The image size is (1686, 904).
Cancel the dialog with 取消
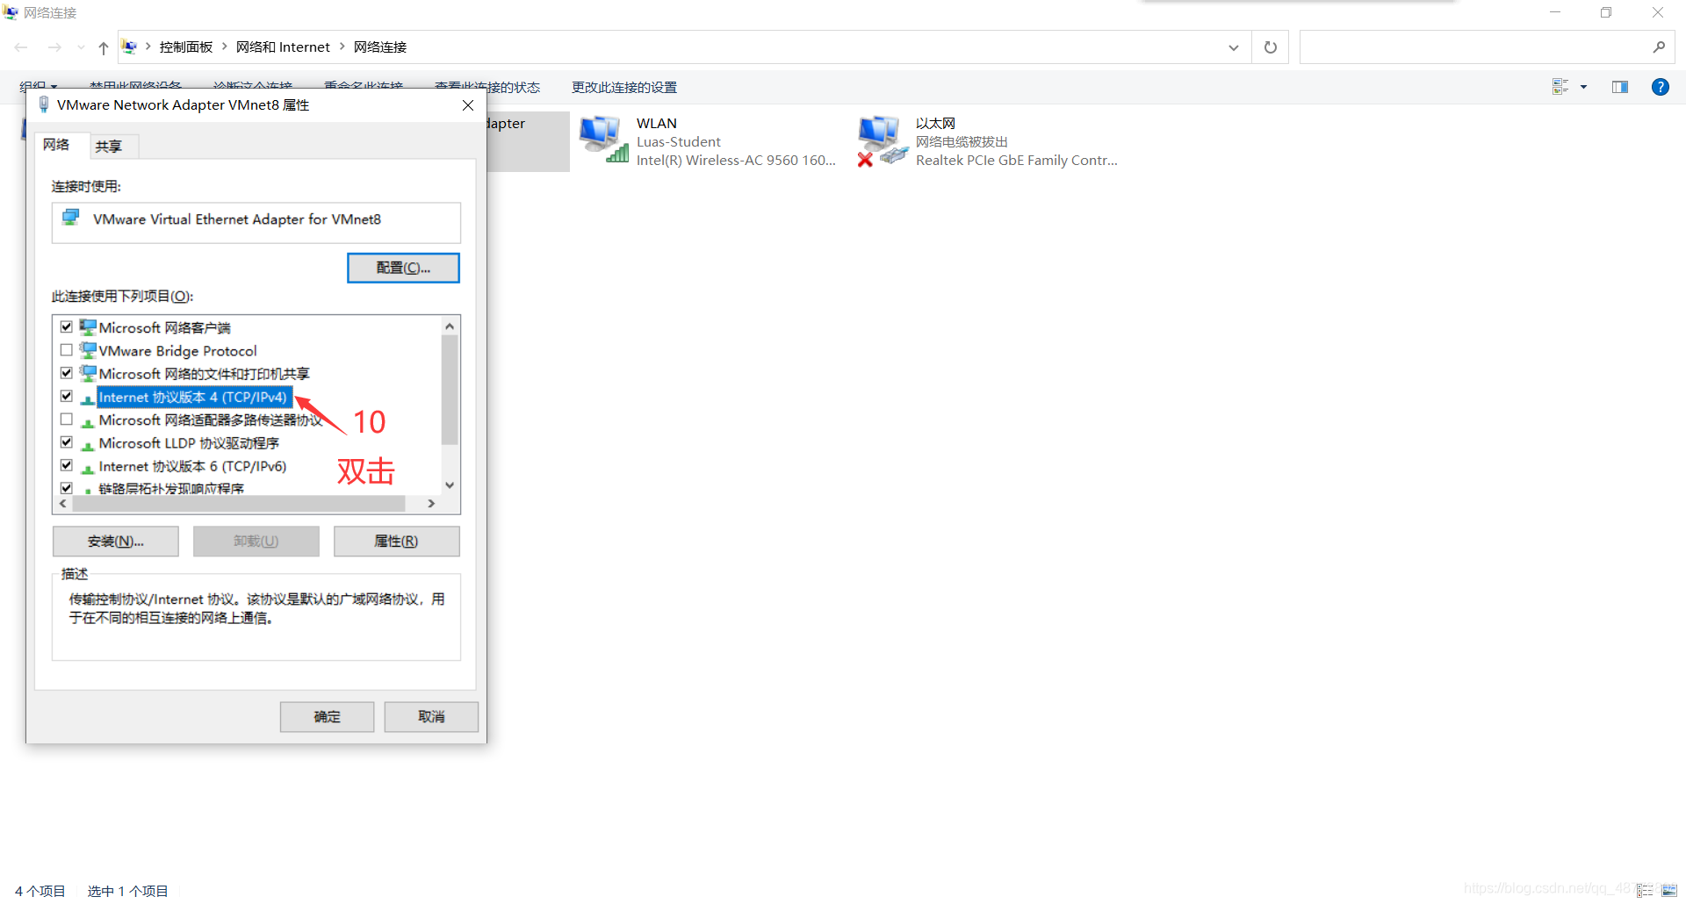point(431,717)
